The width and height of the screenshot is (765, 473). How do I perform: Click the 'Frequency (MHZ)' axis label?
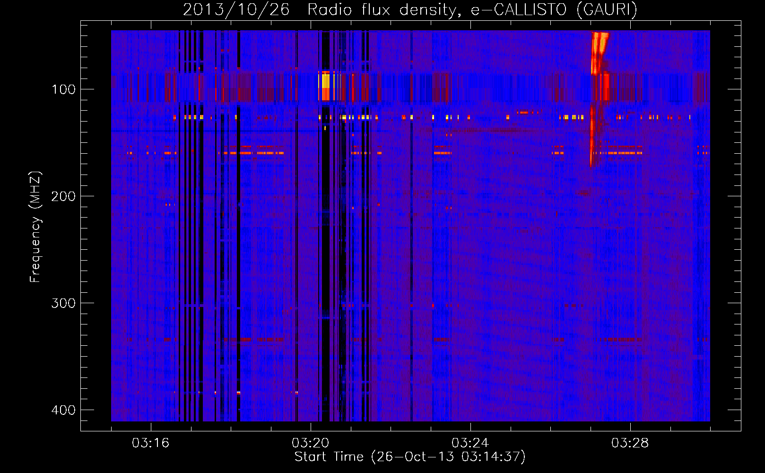pyautogui.click(x=35, y=227)
